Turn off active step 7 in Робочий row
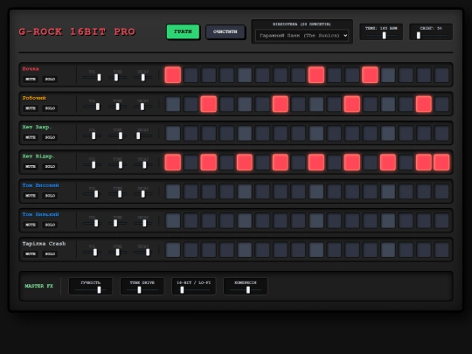 [281, 104]
